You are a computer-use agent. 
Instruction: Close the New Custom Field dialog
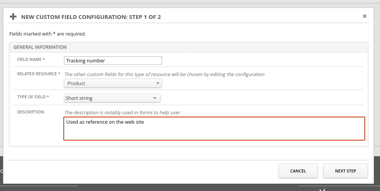[x=364, y=16]
